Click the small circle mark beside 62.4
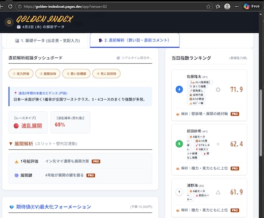Screen dimensions: 264x218 [218, 144]
